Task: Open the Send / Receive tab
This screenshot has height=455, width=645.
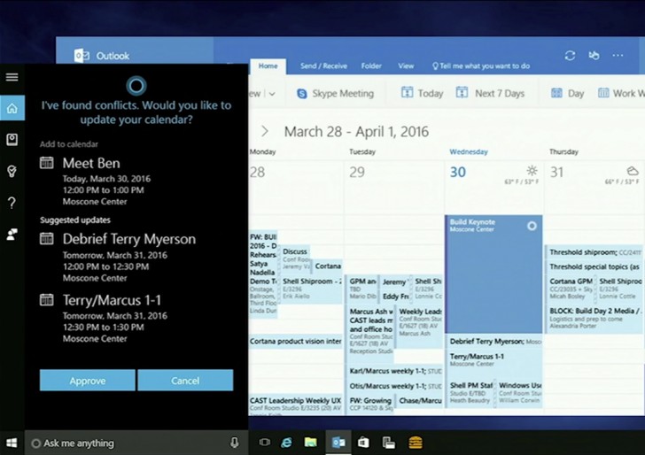Action: tap(323, 66)
